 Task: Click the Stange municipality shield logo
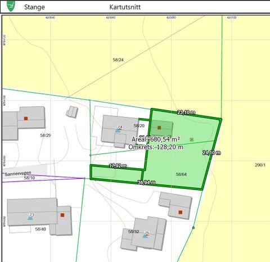click(11, 6)
